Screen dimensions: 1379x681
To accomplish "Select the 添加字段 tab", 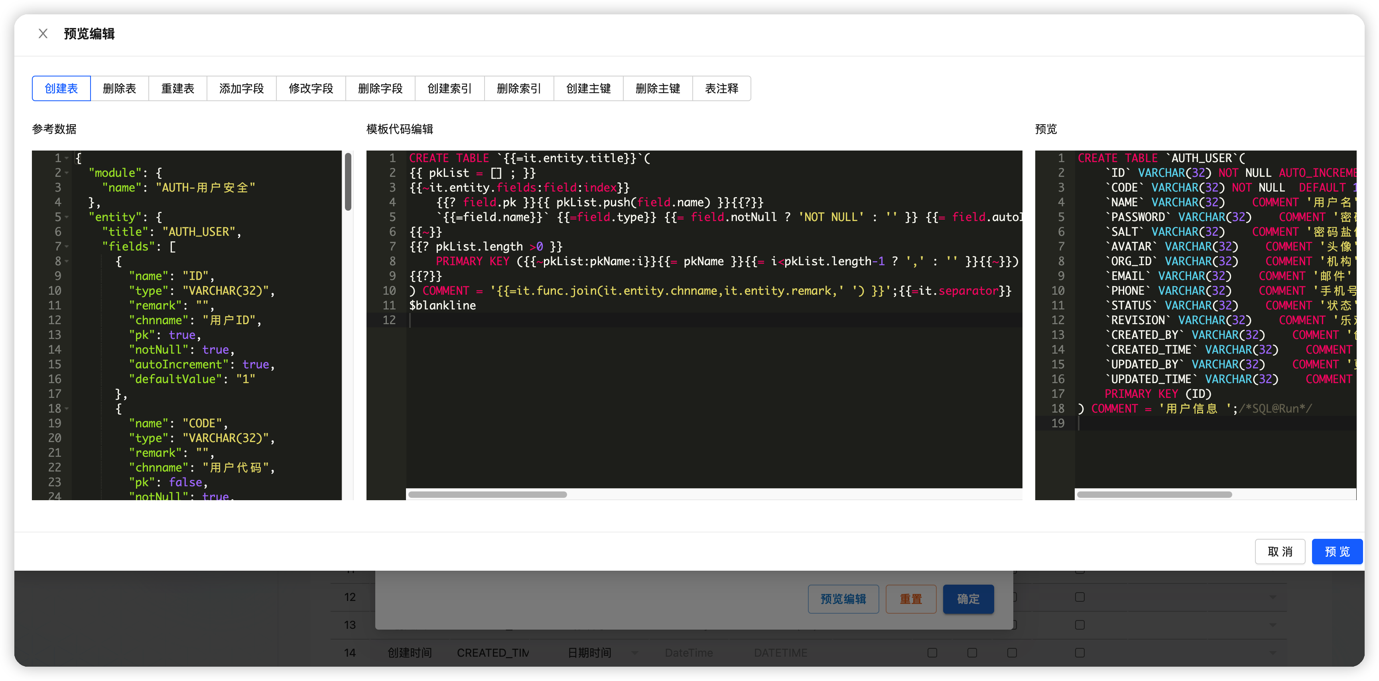I will pyautogui.click(x=241, y=89).
